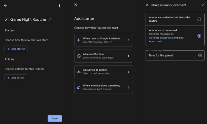The width and height of the screenshot is (207, 124).
Task: Click the "Like 6:00 PM on weekdays" hint
Action: tap(98, 58)
